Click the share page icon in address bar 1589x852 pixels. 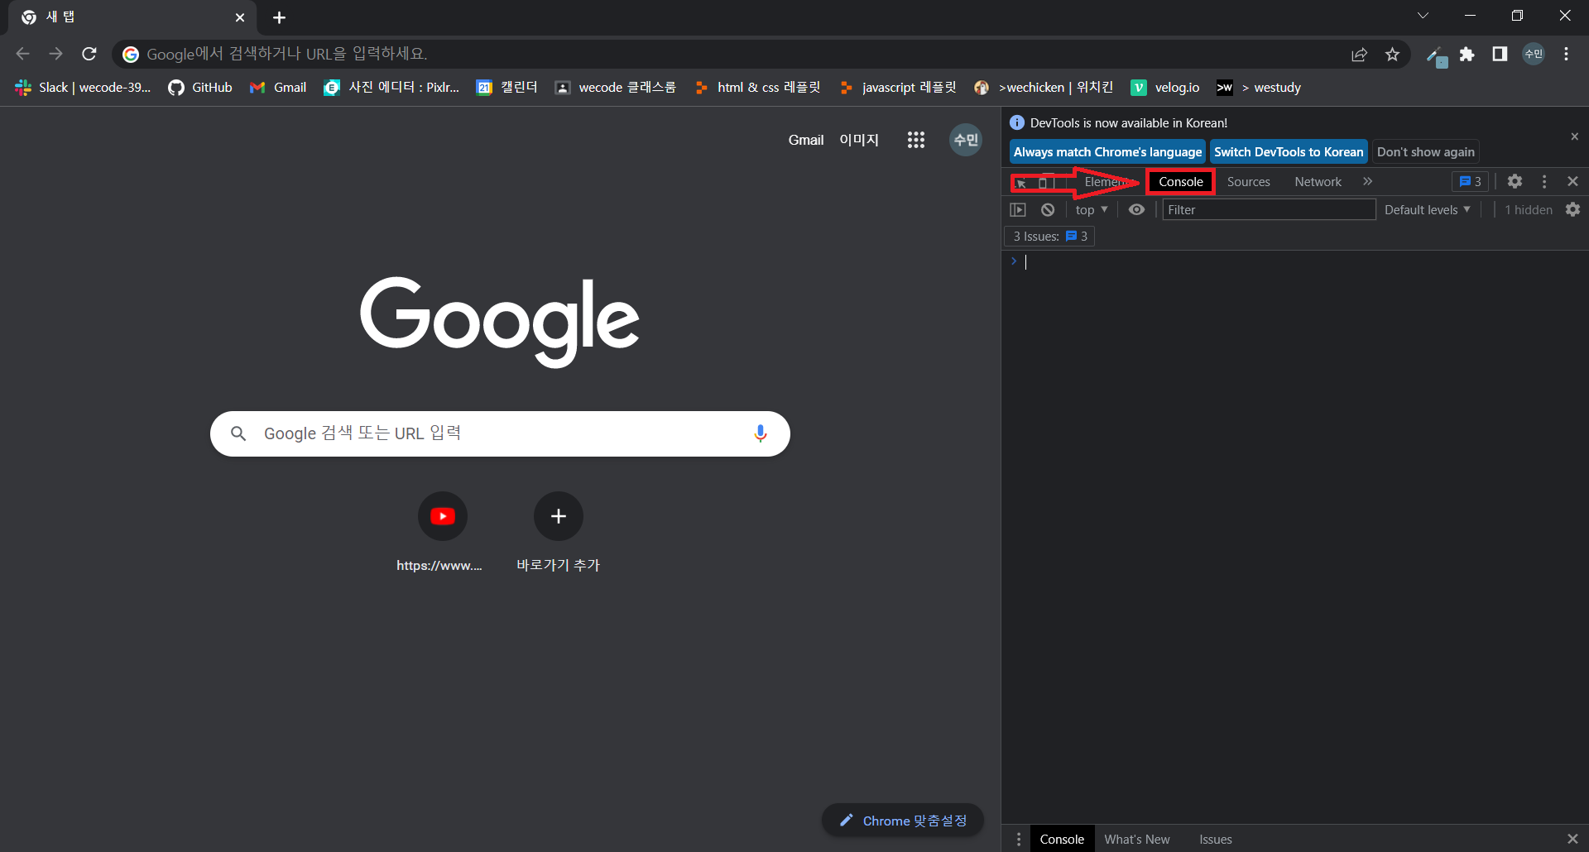pyautogui.click(x=1359, y=55)
